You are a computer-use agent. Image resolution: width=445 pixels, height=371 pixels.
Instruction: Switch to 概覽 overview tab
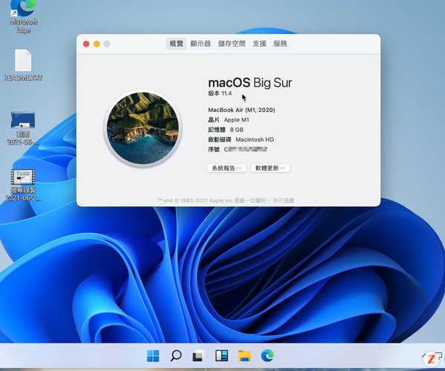tap(177, 44)
